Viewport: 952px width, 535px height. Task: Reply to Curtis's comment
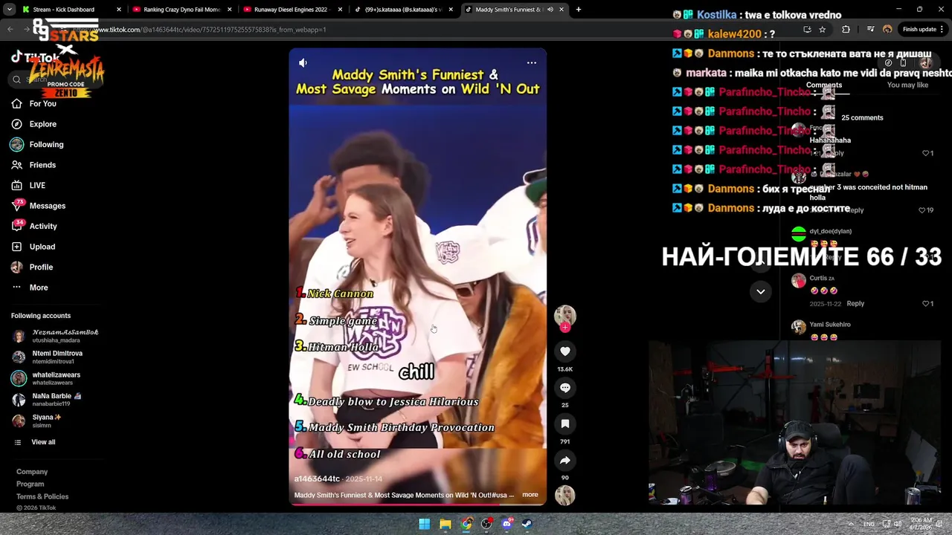[855, 304]
